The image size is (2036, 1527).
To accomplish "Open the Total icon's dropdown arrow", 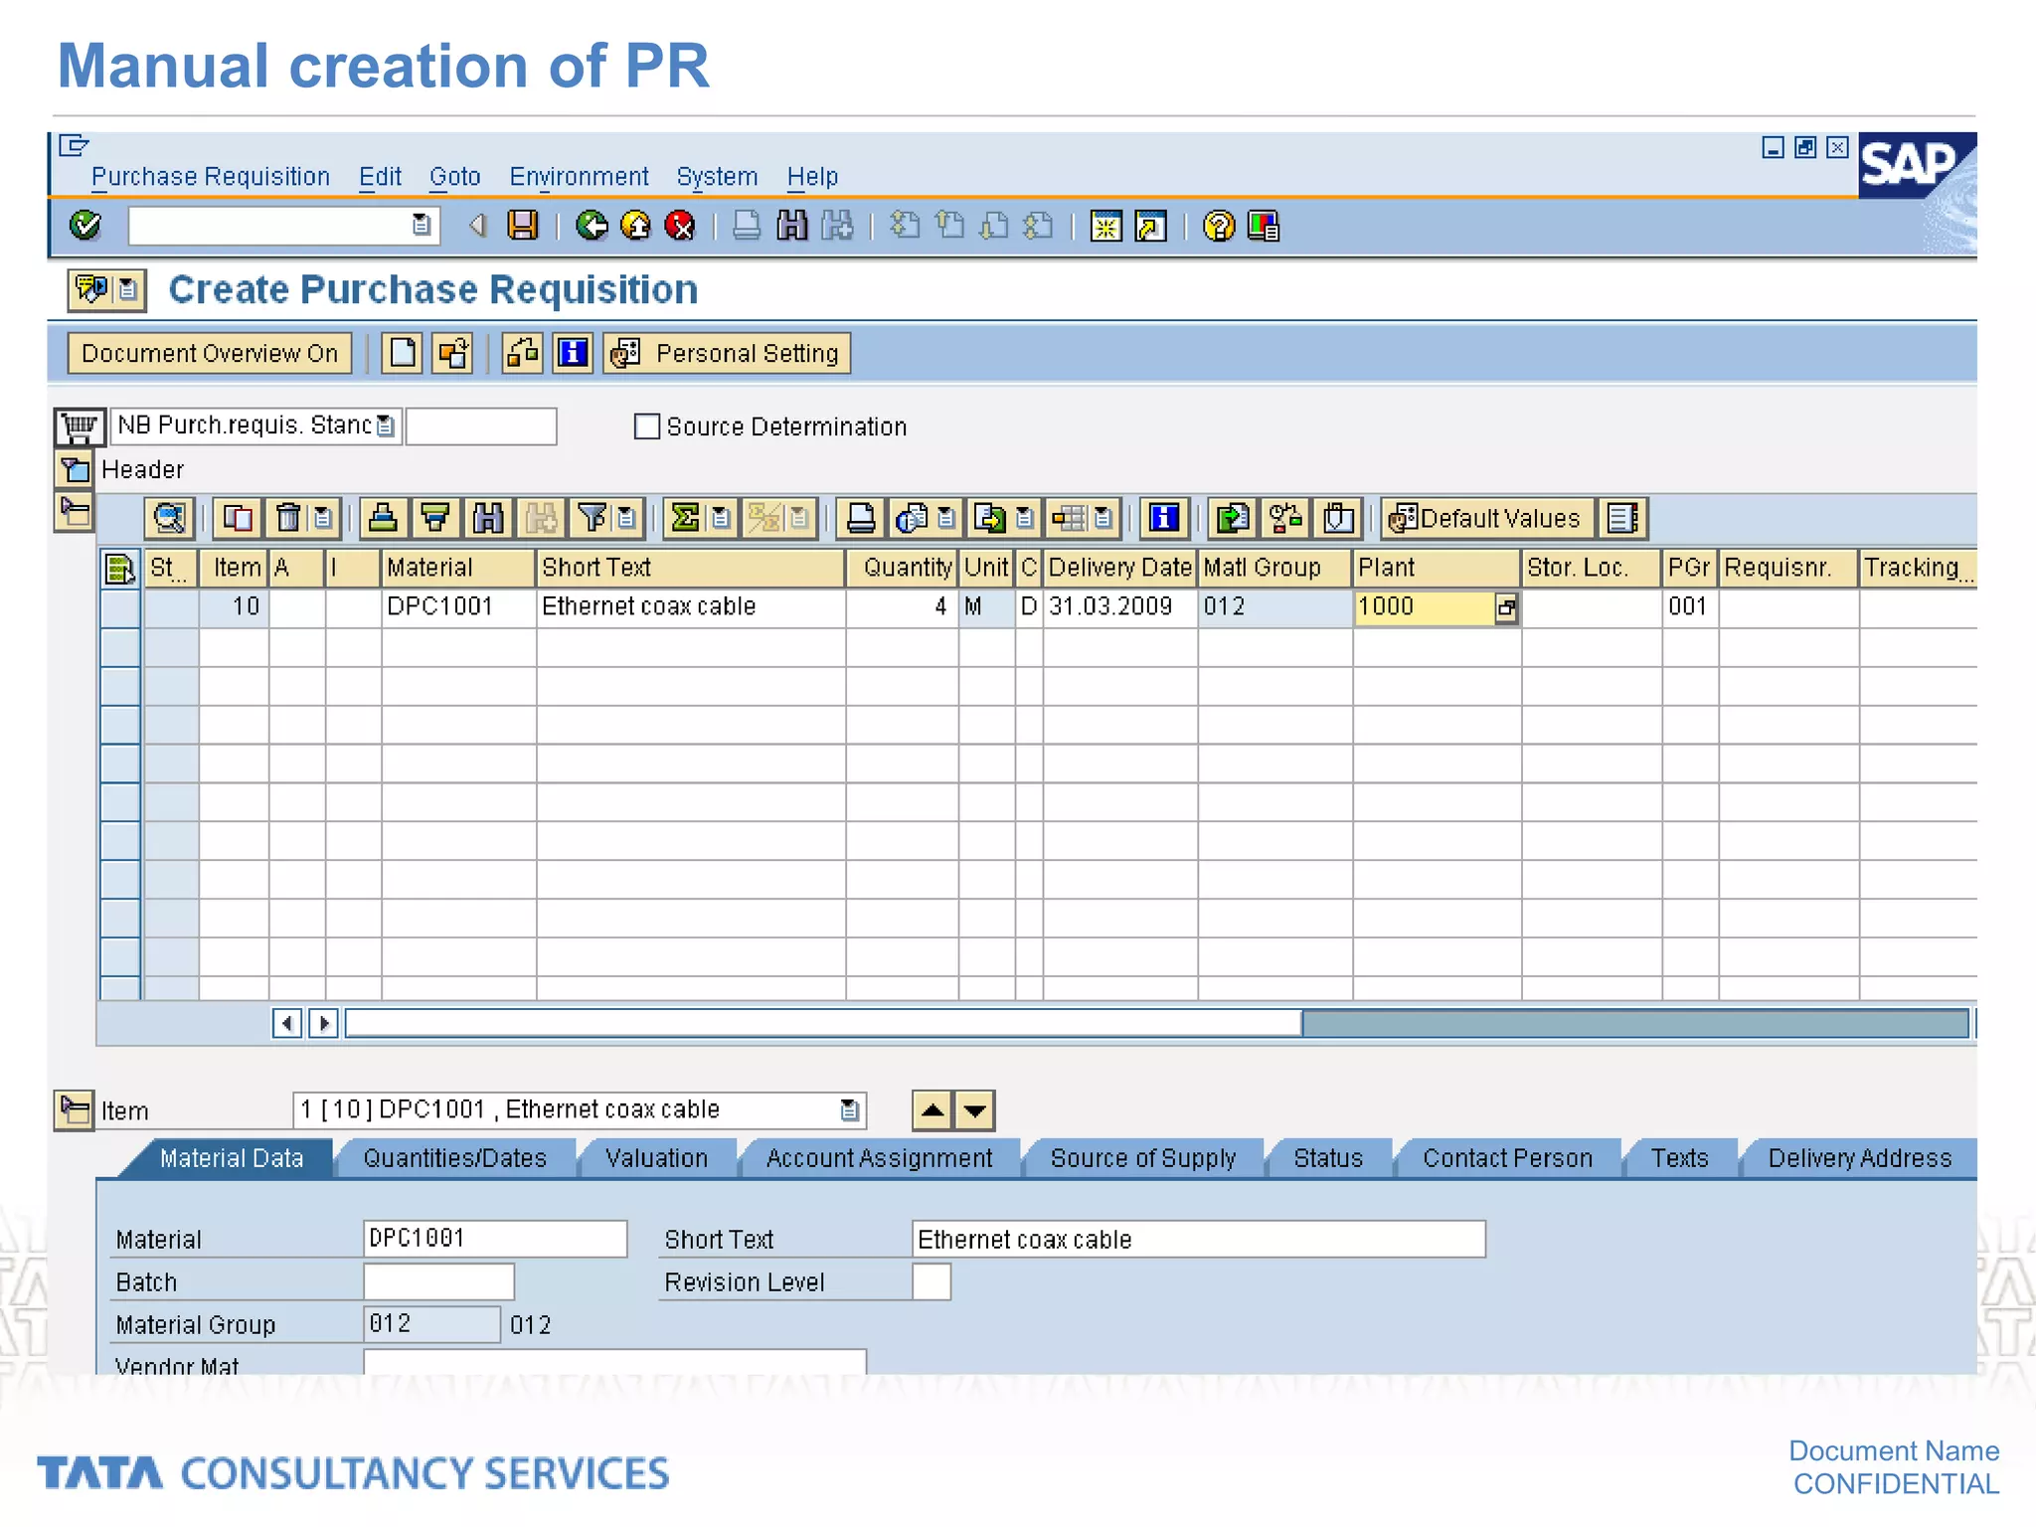I will point(721,518).
